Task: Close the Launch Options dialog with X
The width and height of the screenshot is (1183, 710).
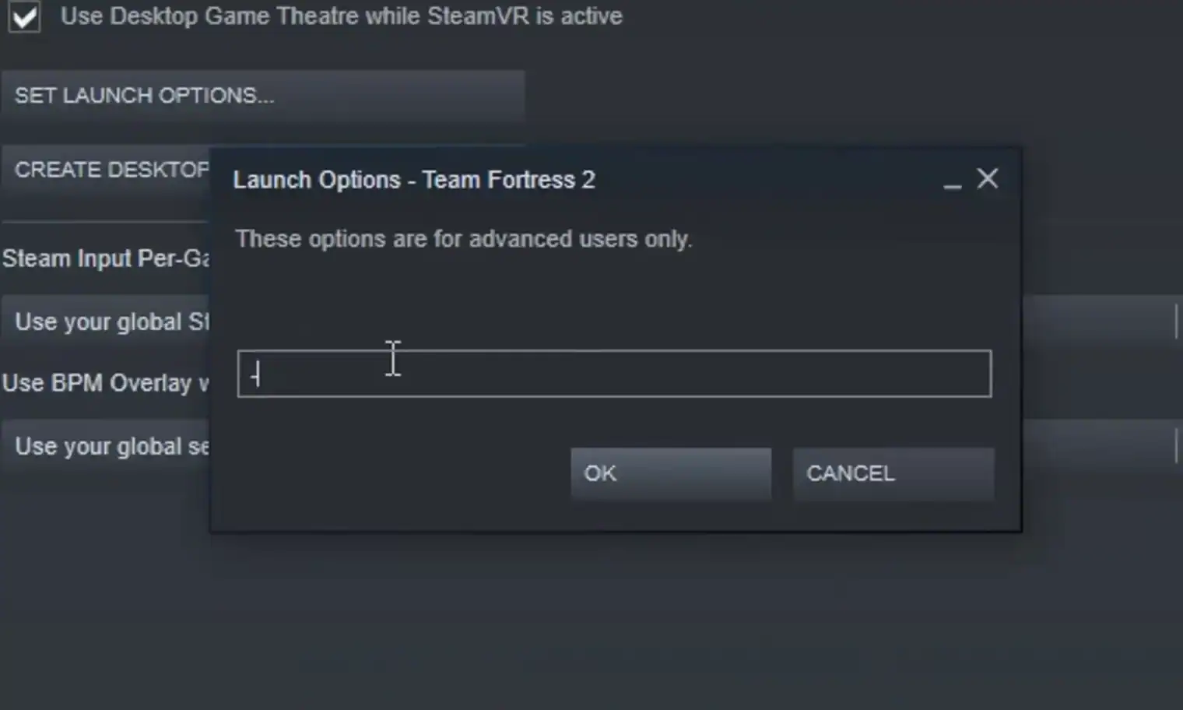Action: click(988, 178)
